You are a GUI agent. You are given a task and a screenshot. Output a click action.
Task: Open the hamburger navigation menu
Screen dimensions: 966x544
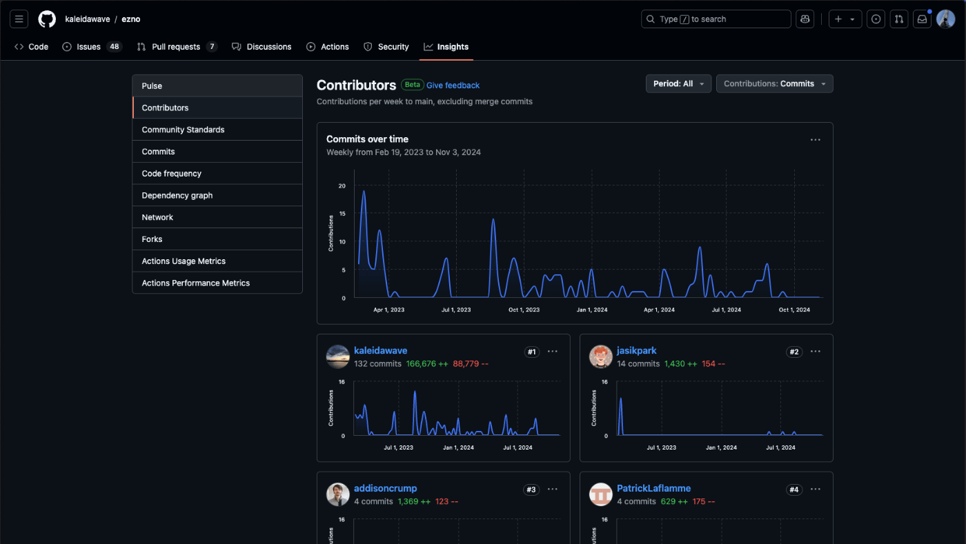click(19, 19)
